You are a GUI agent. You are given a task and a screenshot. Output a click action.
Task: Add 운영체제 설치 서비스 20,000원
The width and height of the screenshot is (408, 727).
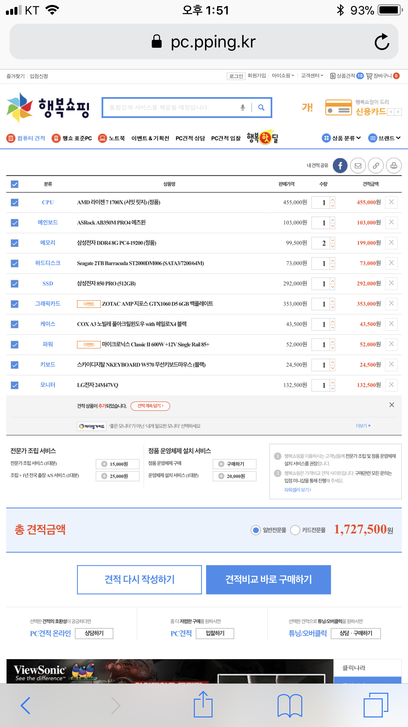click(235, 476)
